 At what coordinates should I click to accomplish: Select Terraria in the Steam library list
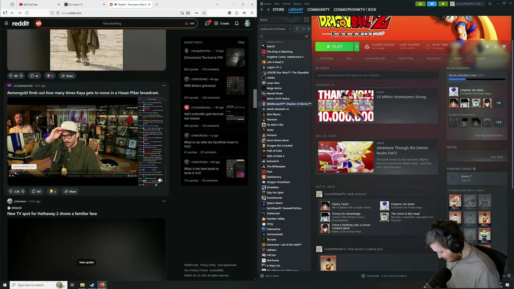pos(271,240)
